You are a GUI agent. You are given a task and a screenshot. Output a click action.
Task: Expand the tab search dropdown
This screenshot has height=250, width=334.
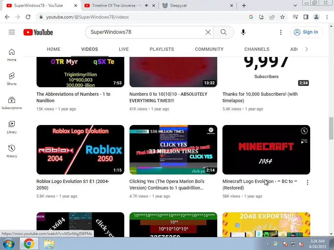295,6
